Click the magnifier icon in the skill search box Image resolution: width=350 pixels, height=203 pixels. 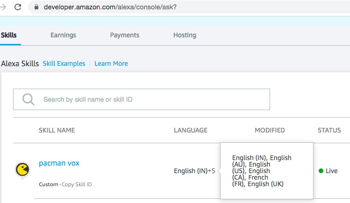pos(29,99)
